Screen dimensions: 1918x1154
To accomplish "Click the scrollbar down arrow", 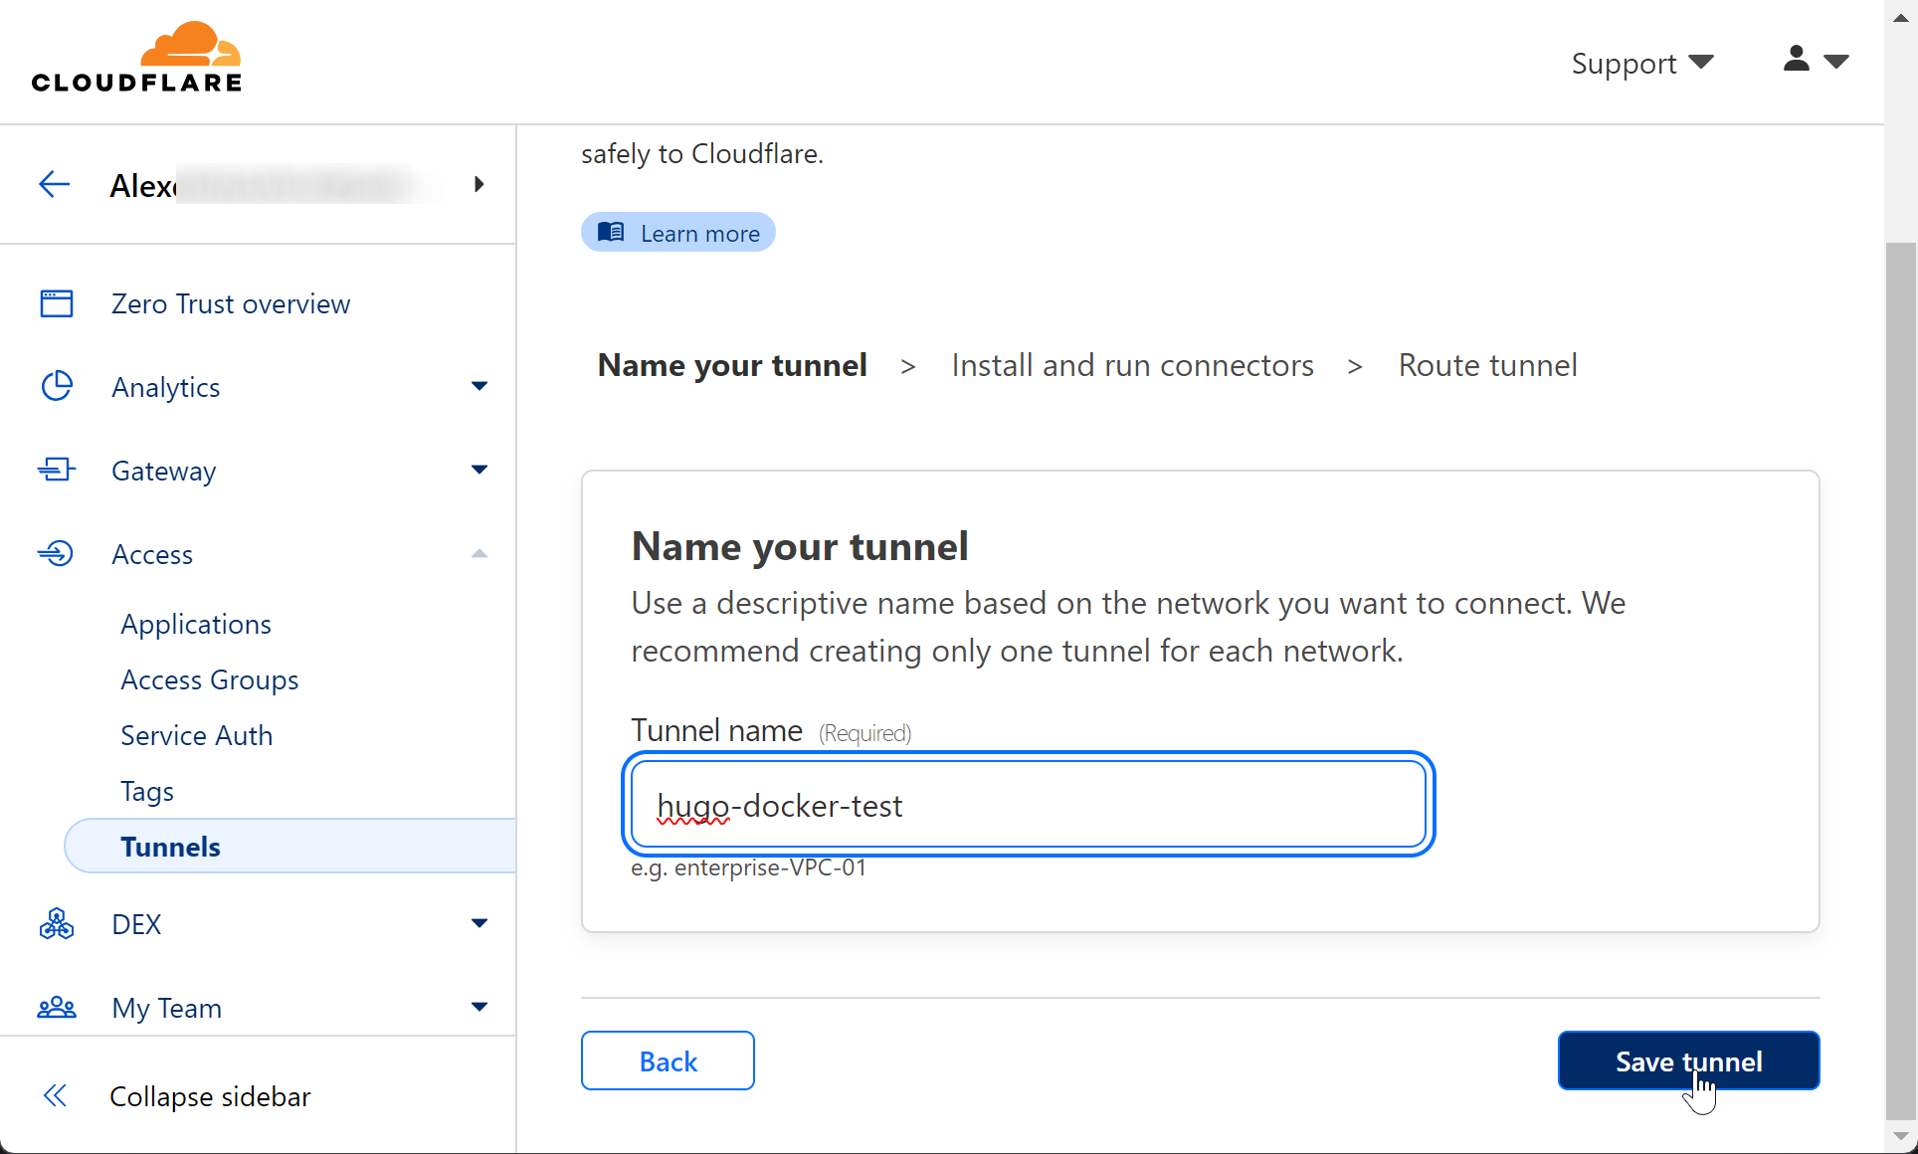I will click(x=1901, y=1136).
